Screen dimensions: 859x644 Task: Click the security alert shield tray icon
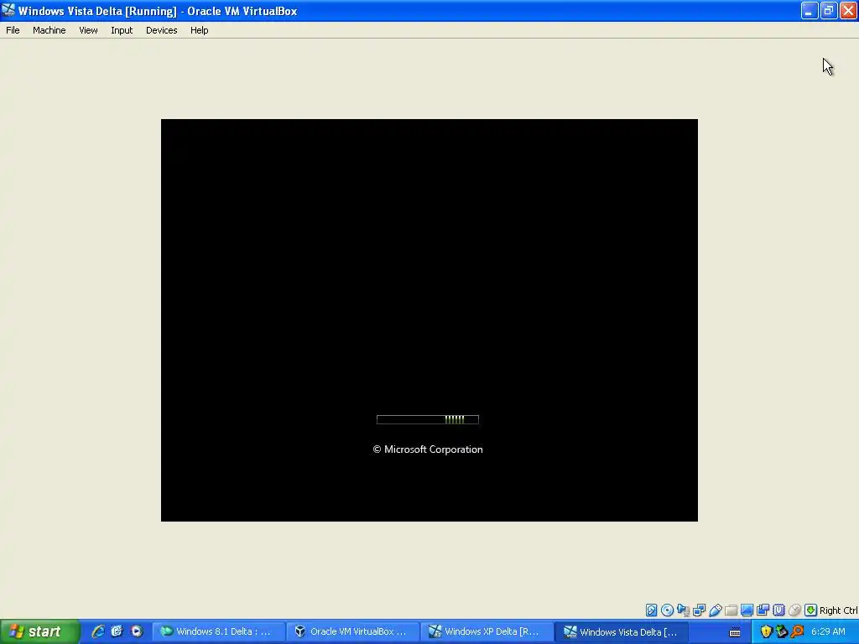(766, 631)
